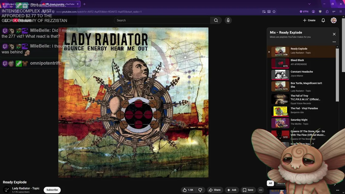The height and width of the screenshot is (194, 345).
Task: Open the mix playlist more options
Action: pos(334,42)
